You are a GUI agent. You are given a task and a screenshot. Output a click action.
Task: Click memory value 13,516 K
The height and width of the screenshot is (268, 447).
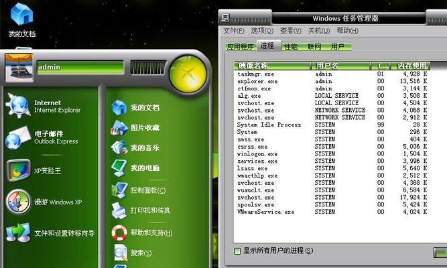(413, 81)
